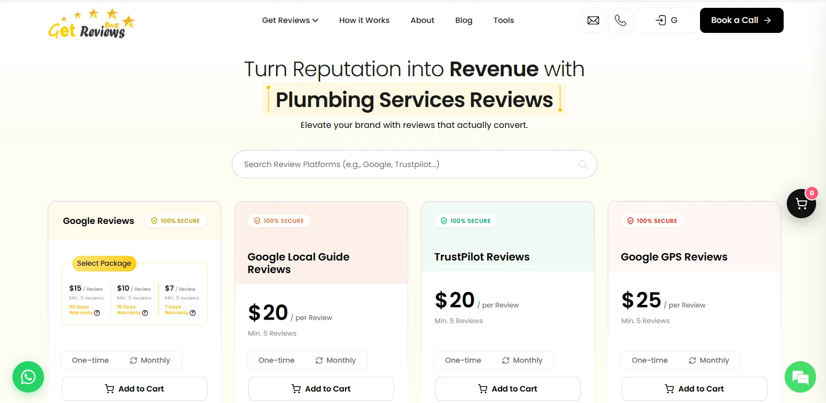Click the Google GPS Reviews title
This screenshot has width=826, height=403.
pos(674,257)
